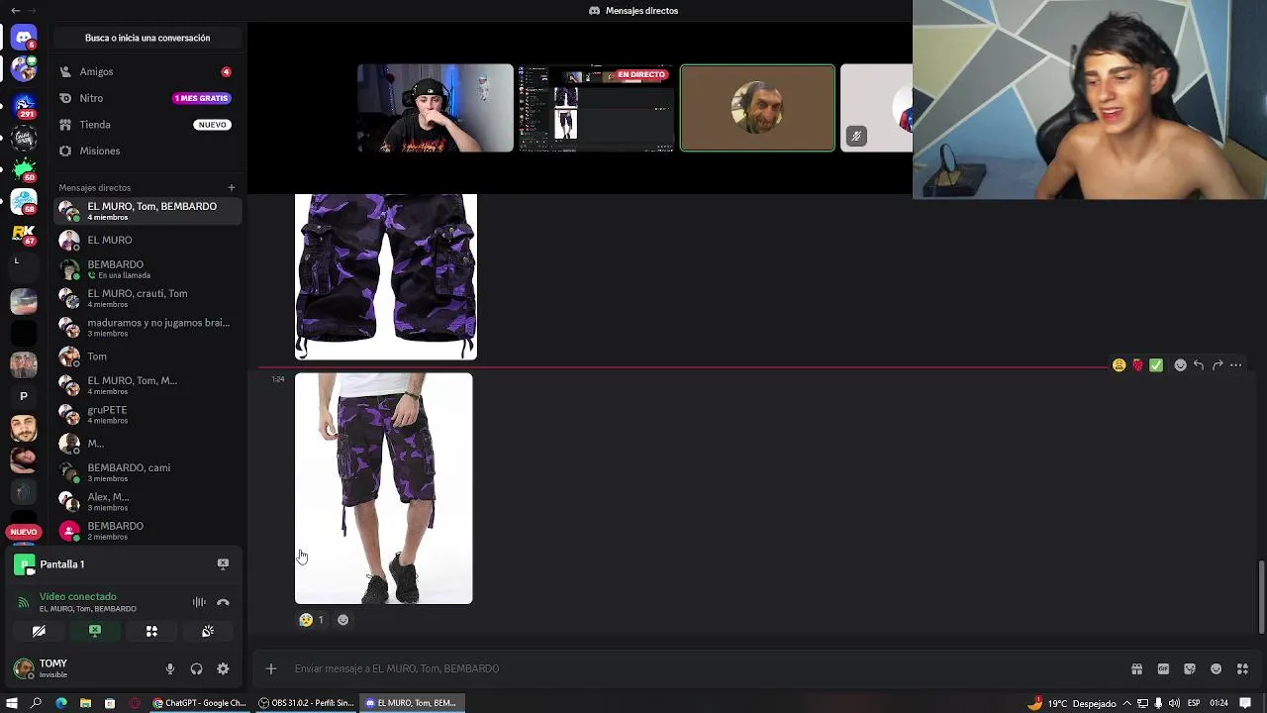This screenshot has width=1267, height=713.
Task: Deafen audio with the headphones icon
Action: coord(196,669)
